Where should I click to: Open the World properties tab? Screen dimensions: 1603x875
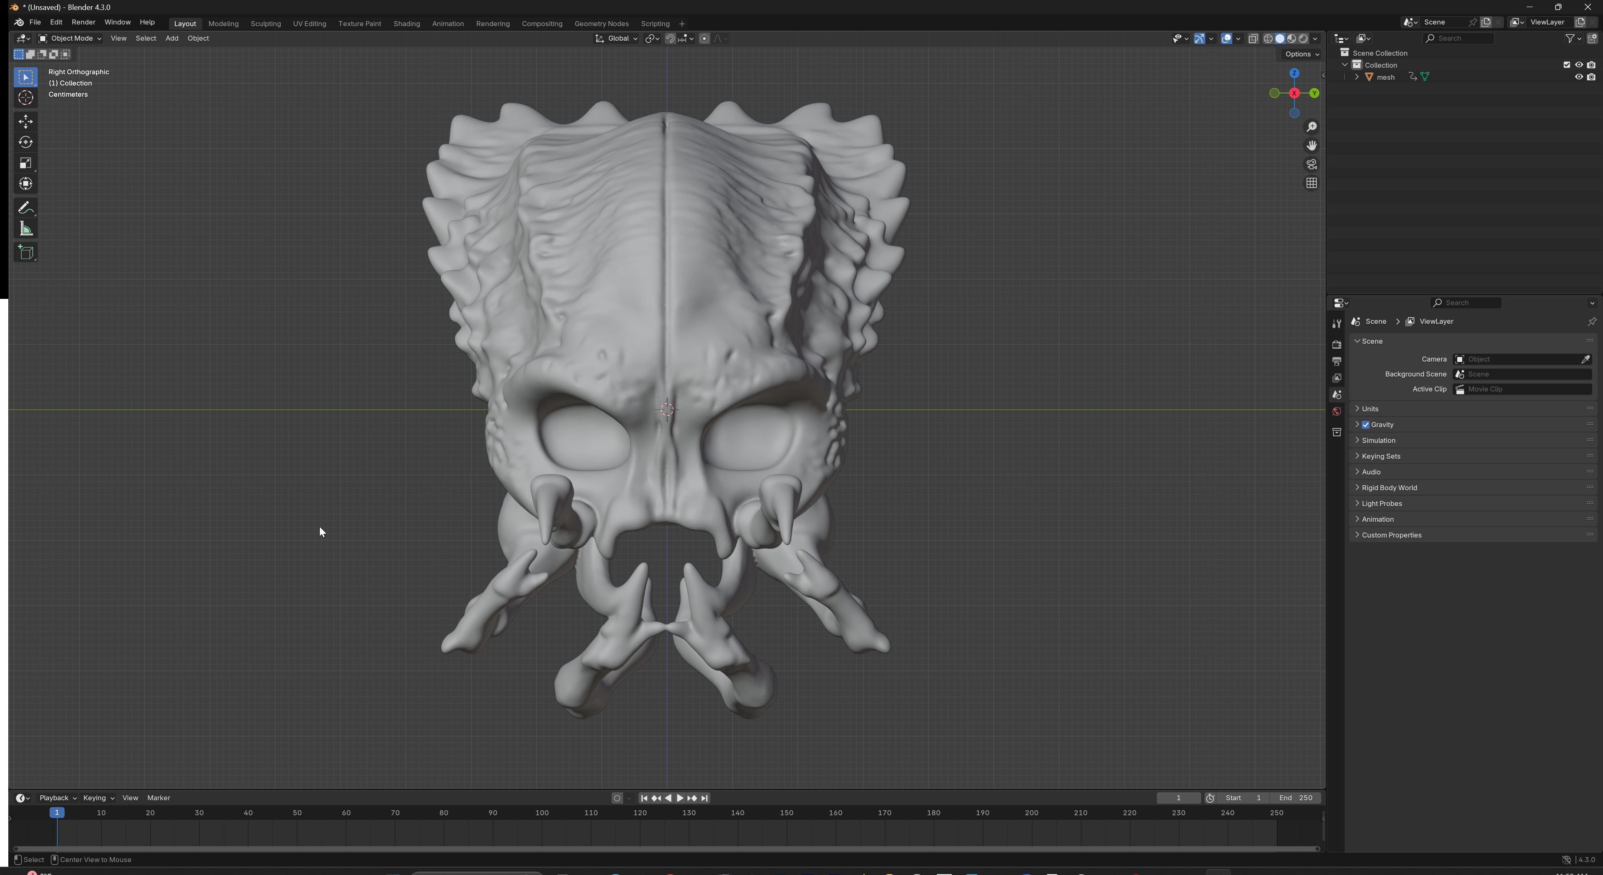(1336, 412)
